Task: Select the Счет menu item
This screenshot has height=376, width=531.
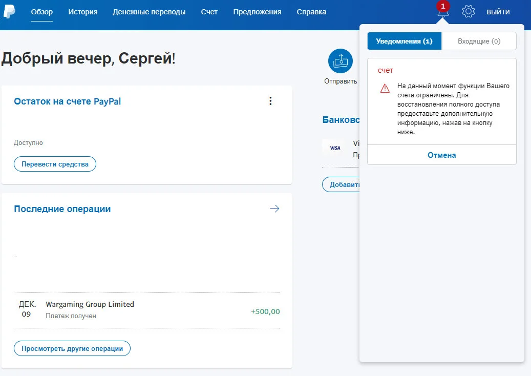Action: (209, 12)
